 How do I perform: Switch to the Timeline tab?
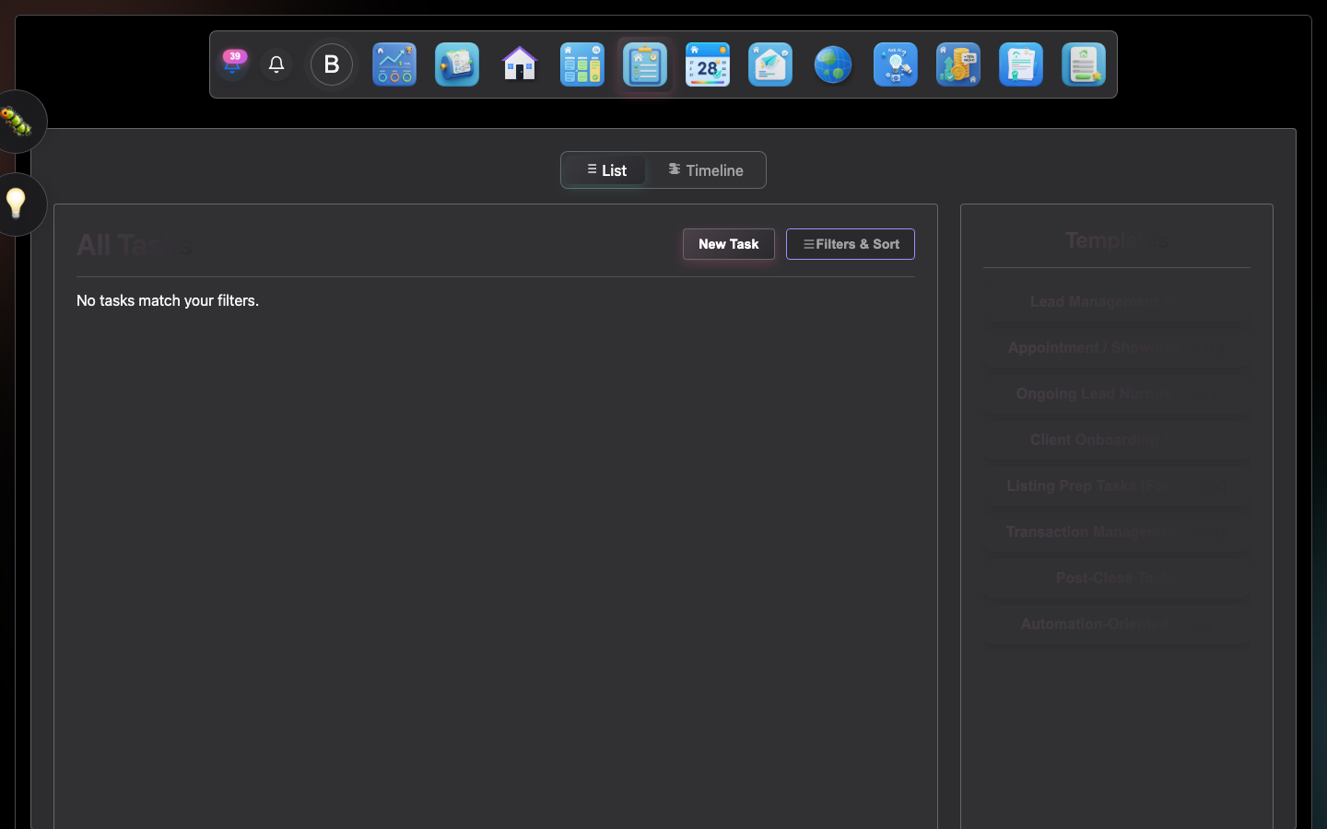[x=706, y=169]
